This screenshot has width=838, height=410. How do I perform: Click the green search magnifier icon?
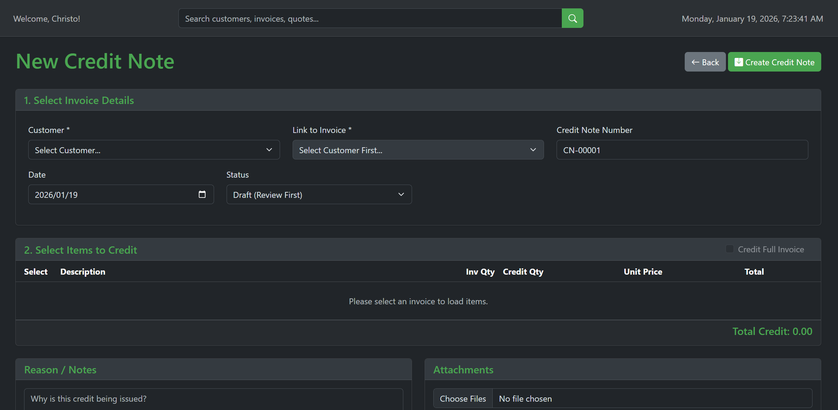(x=572, y=18)
